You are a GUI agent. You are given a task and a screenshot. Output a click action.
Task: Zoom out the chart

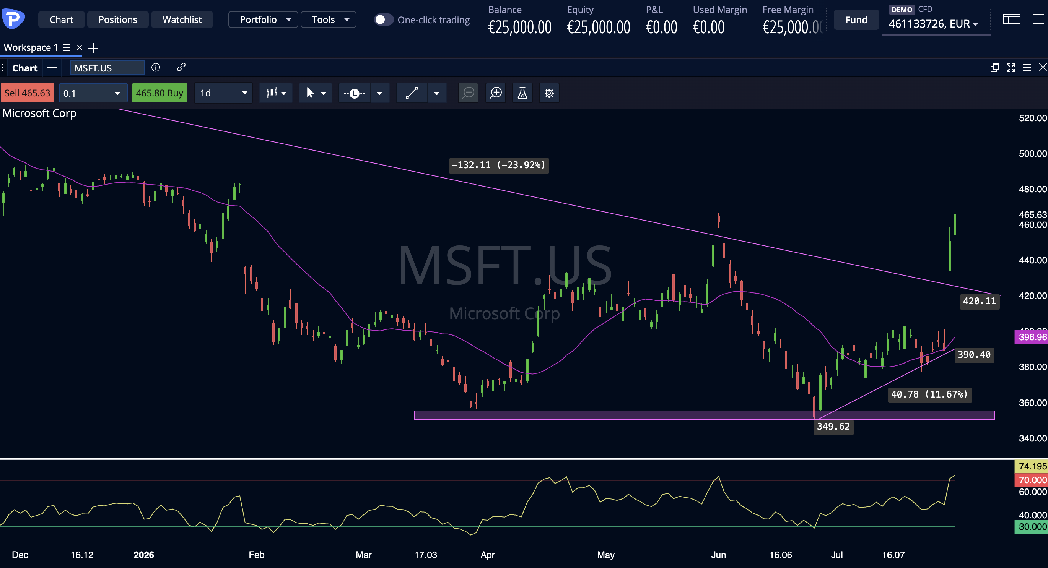[x=468, y=93]
